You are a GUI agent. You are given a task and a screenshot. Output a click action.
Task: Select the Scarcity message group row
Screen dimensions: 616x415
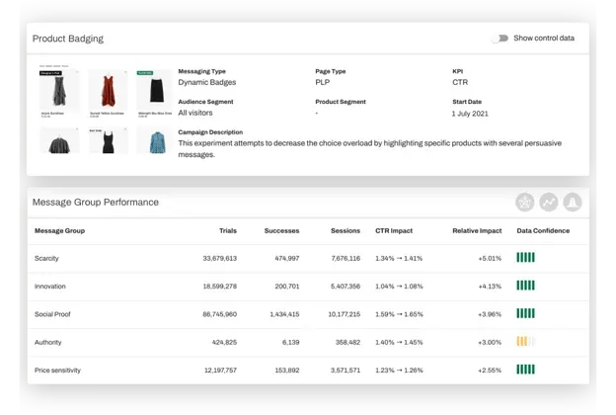(x=308, y=259)
